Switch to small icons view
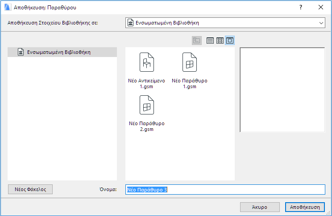This screenshot has width=332, height=216. point(220,41)
